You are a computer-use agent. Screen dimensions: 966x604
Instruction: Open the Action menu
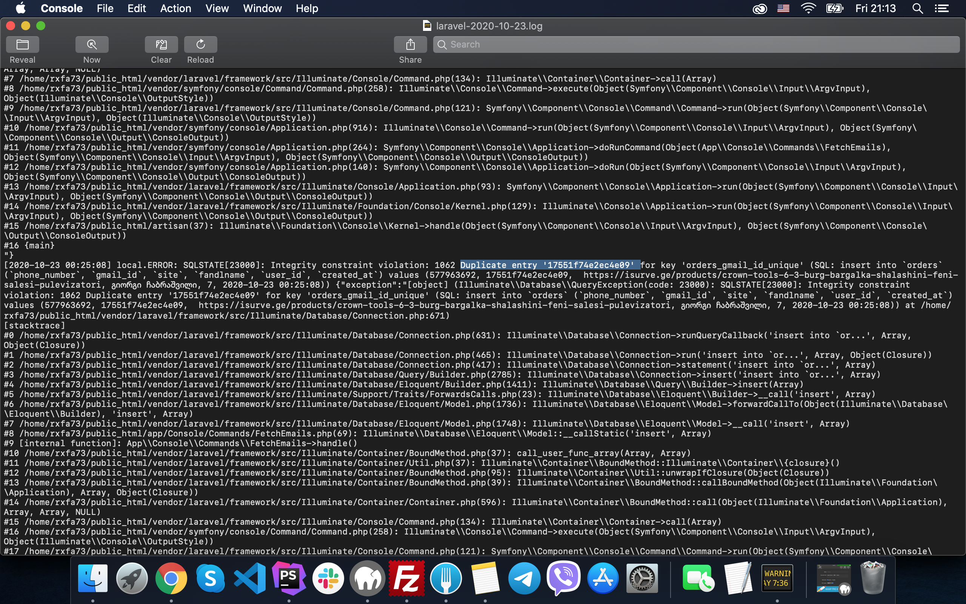175,8
